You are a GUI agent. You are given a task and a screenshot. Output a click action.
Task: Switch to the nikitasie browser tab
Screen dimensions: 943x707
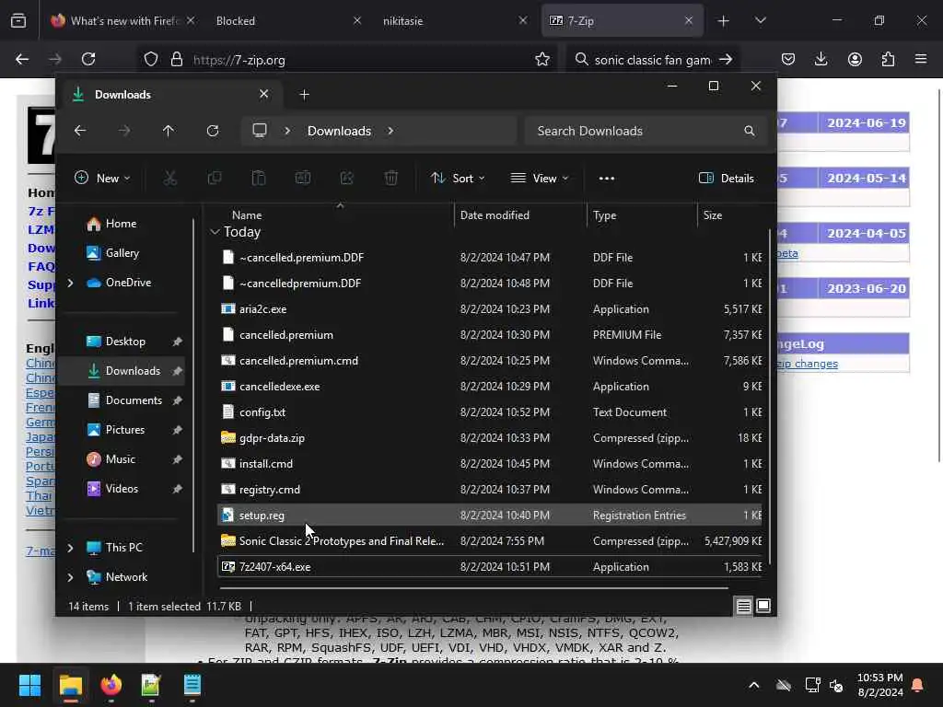point(454,20)
